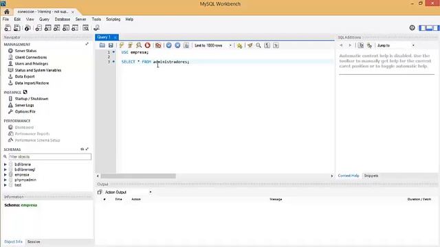Toggle continue-on-error execution icon
Viewport: 440px width, 247px height.
click(x=158, y=45)
